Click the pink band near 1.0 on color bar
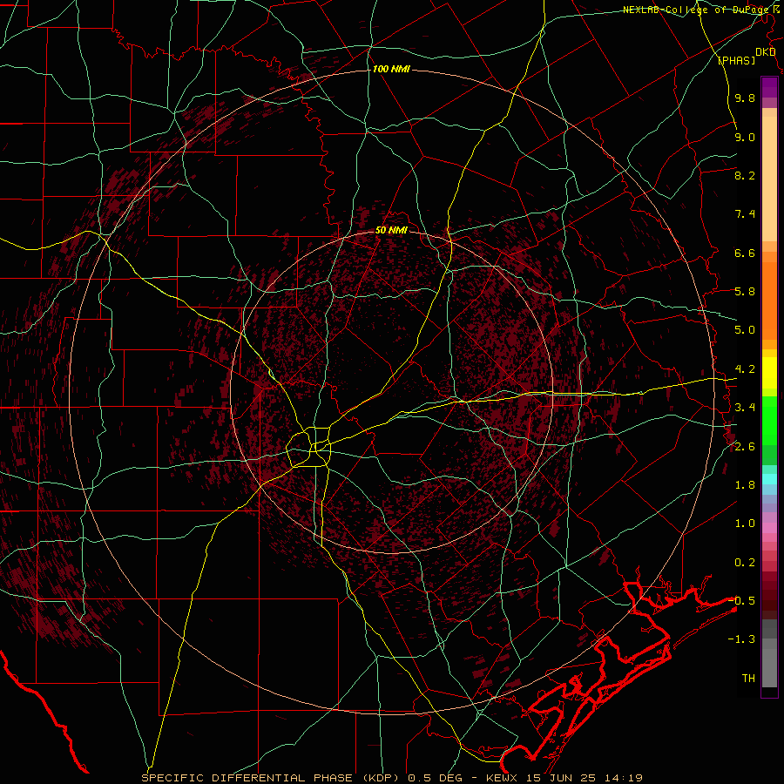This screenshot has width=784, height=784. 769,528
